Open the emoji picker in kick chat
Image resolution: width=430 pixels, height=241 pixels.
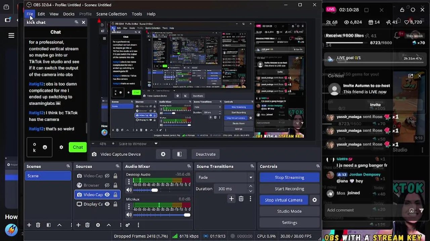(x=45, y=147)
